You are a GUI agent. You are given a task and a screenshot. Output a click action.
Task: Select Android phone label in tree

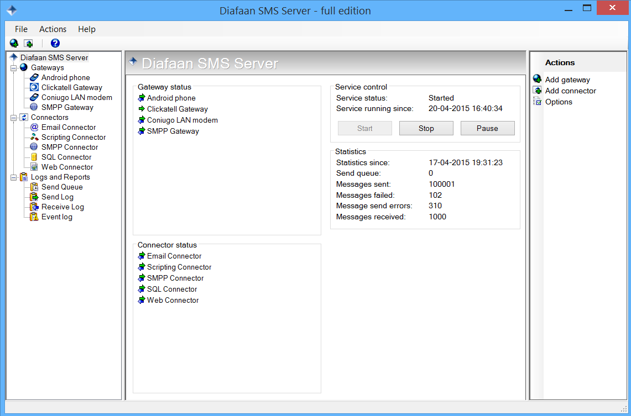(66, 77)
